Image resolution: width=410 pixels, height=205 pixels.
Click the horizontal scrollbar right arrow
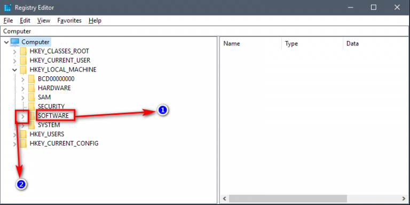[404, 198]
